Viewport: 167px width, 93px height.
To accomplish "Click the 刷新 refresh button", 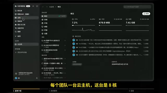I will click(146, 14).
